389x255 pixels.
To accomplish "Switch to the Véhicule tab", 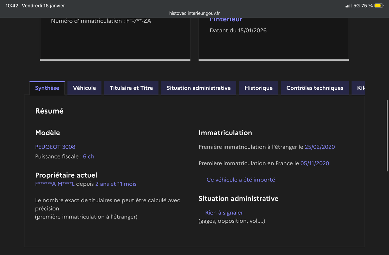I will coord(84,88).
